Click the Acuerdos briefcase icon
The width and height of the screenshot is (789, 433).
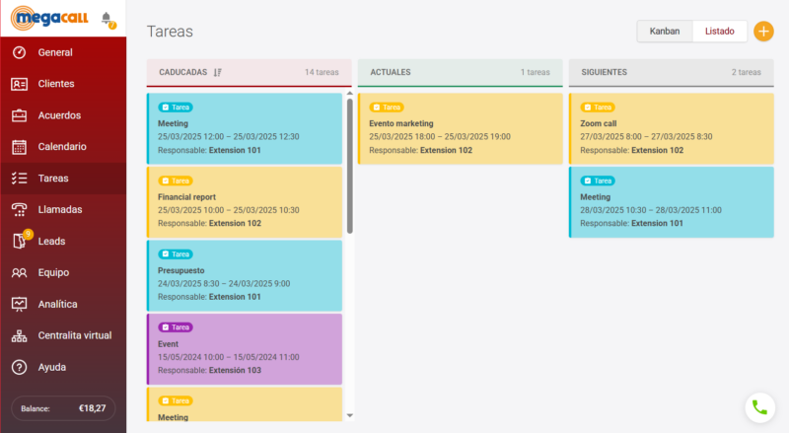click(19, 115)
